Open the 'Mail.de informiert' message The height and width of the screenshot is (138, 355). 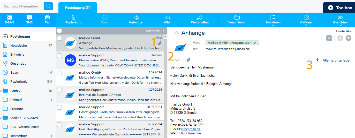point(110,77)
